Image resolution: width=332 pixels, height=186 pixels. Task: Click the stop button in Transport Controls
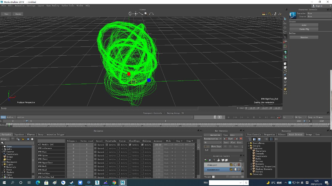254,117
